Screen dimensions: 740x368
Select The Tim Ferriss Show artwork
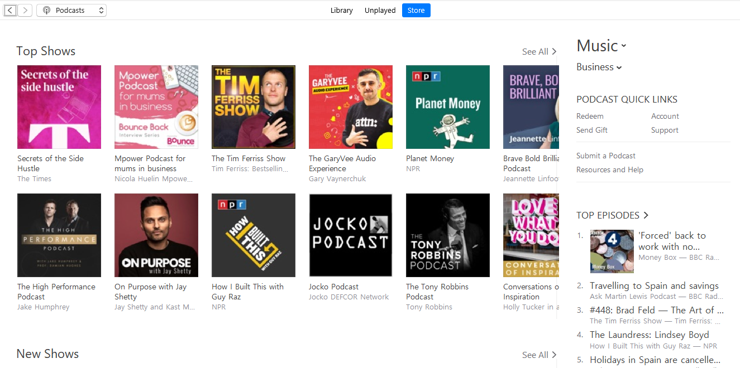click(254, 107)
